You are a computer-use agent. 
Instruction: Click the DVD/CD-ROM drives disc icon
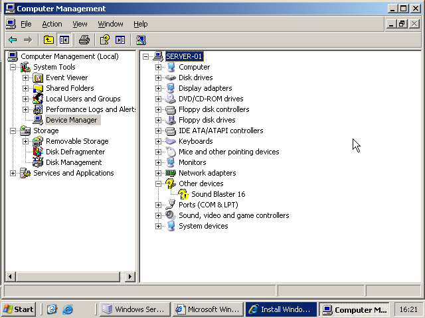171,99
